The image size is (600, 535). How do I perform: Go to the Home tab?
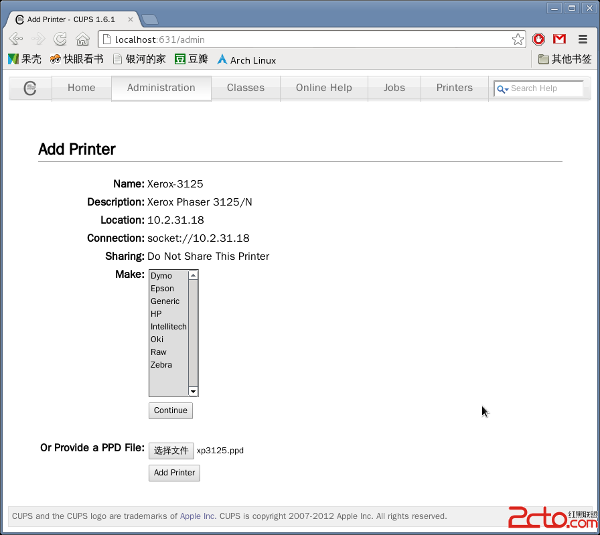coord(82,88)
